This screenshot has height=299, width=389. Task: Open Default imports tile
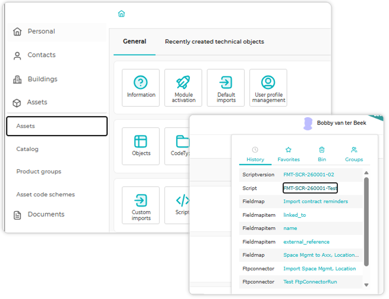(226, 88)
